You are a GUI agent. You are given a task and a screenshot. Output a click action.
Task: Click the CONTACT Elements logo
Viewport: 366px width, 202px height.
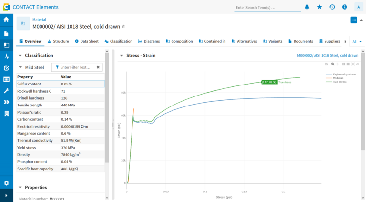tap(6, 7)
